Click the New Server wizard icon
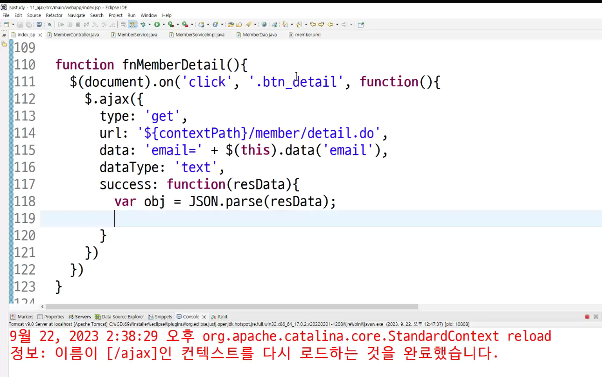The width and height of the screenshot is (602, 377). coord(201,24)
